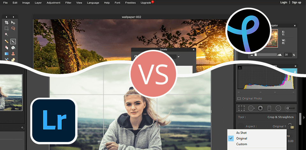Choose the Clone Stamp tool
Image resolution: width=306 pixels, height=150 pixels.
[x=13, y=54]
